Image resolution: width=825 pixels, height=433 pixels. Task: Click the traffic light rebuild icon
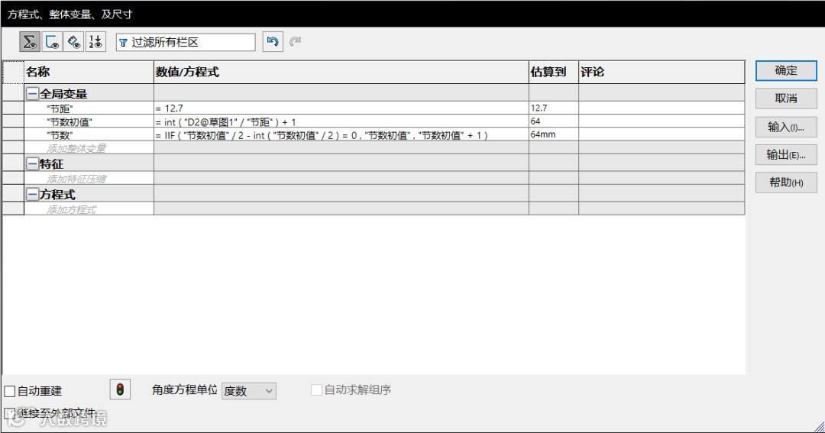(x=120, y=390)
